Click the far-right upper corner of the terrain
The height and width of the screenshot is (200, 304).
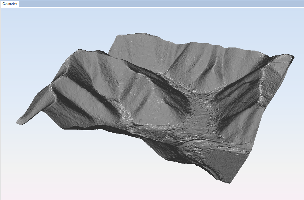(x=293, y=57)
